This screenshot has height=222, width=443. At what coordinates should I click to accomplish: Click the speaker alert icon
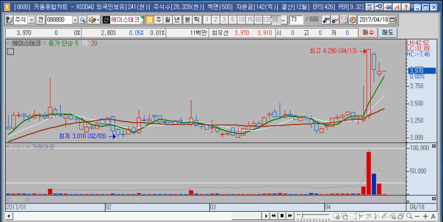tap(94, 20)
